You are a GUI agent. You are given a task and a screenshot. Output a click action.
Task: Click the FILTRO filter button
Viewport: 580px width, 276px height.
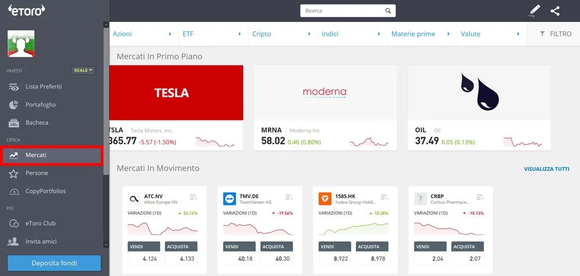click(555, 34)
